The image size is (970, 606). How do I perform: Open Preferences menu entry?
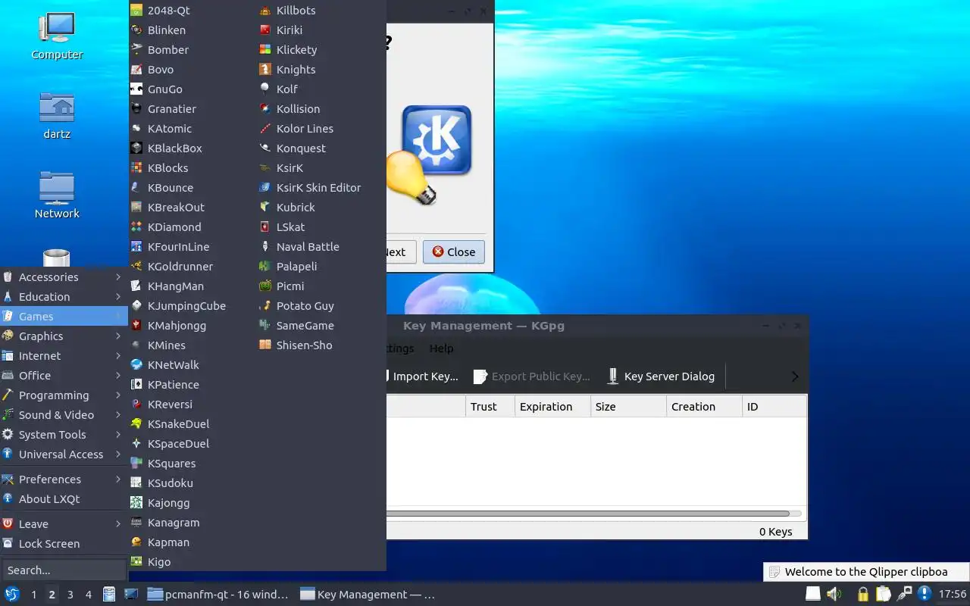click(x=64, y=479)
